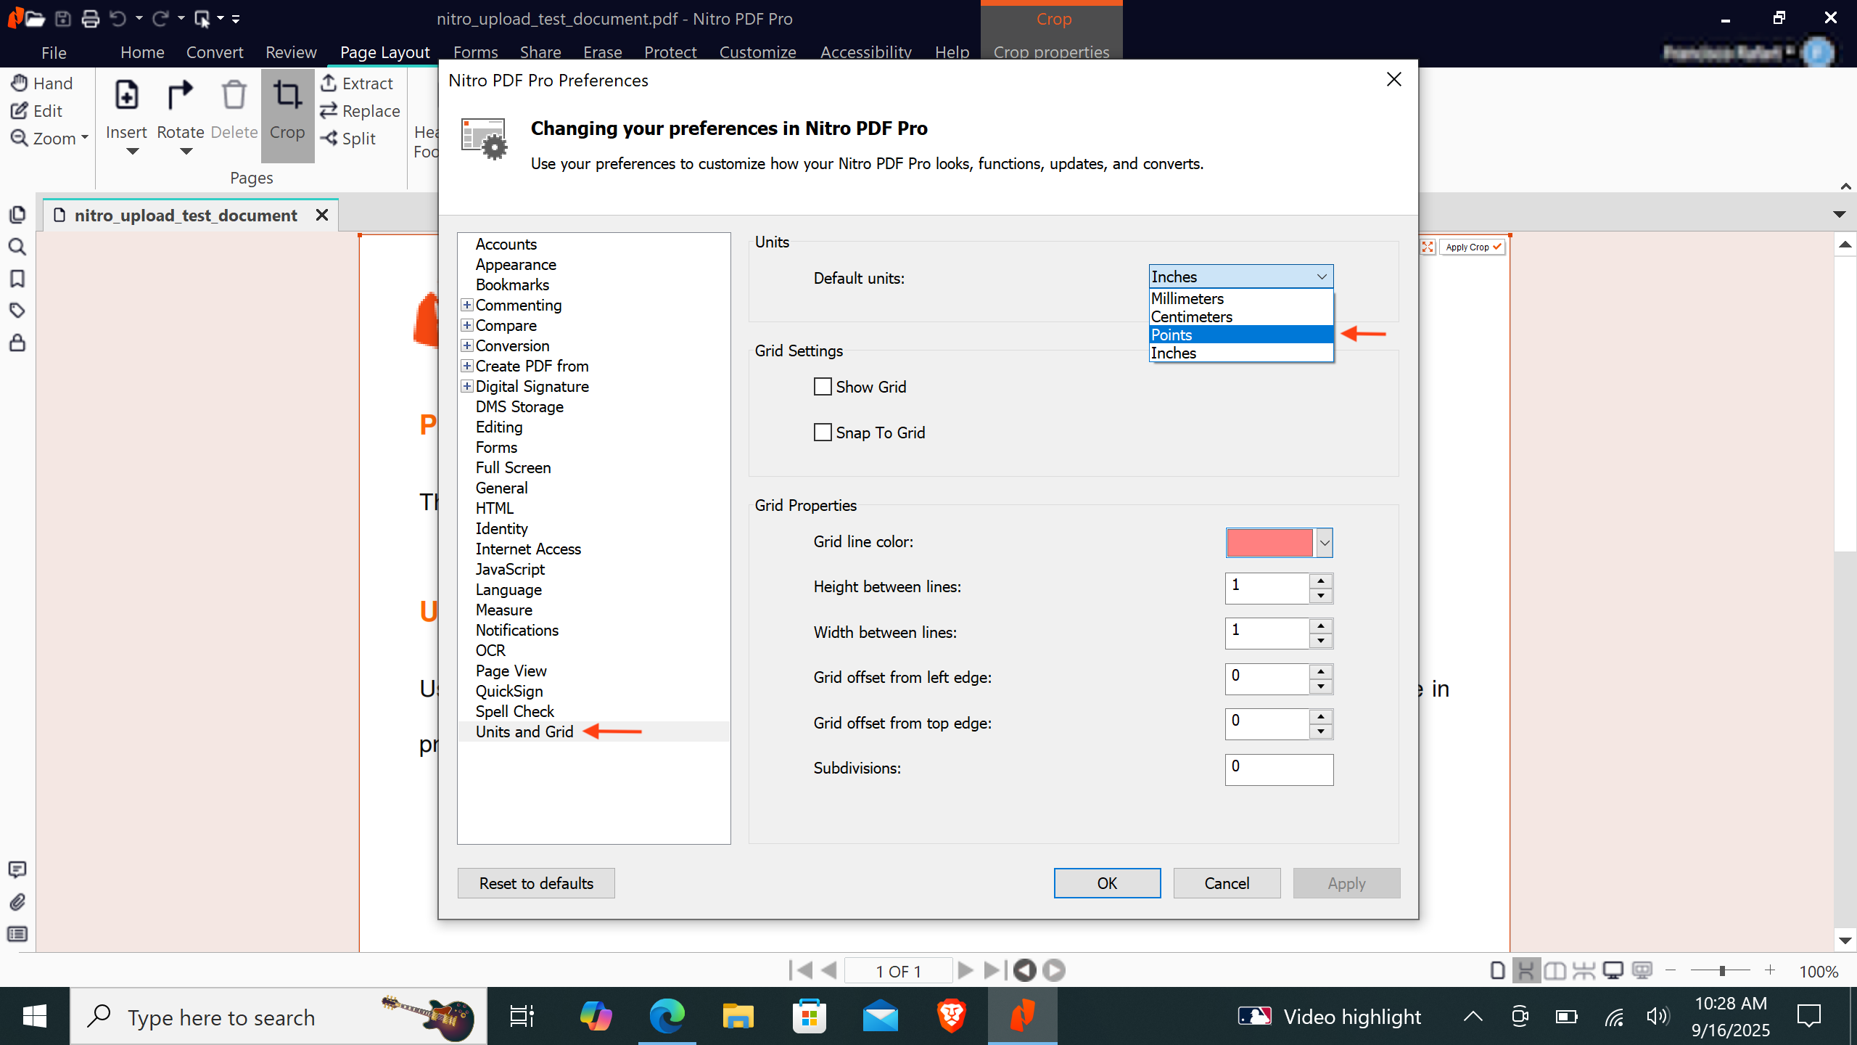Go to the next page arrow
Viewport: 1857px width, 1045px height.
(x=965, y=970)
